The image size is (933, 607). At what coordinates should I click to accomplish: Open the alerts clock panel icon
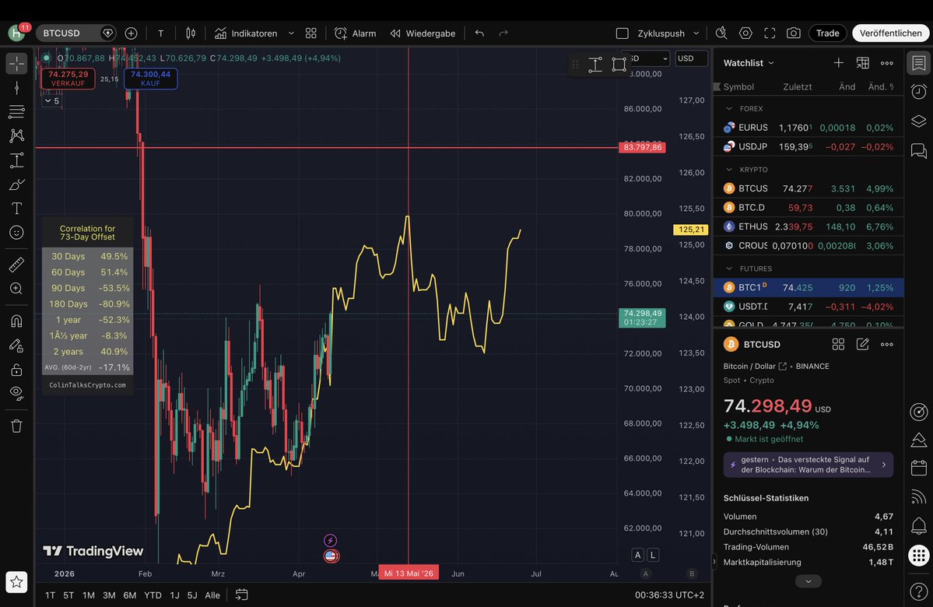919,91
